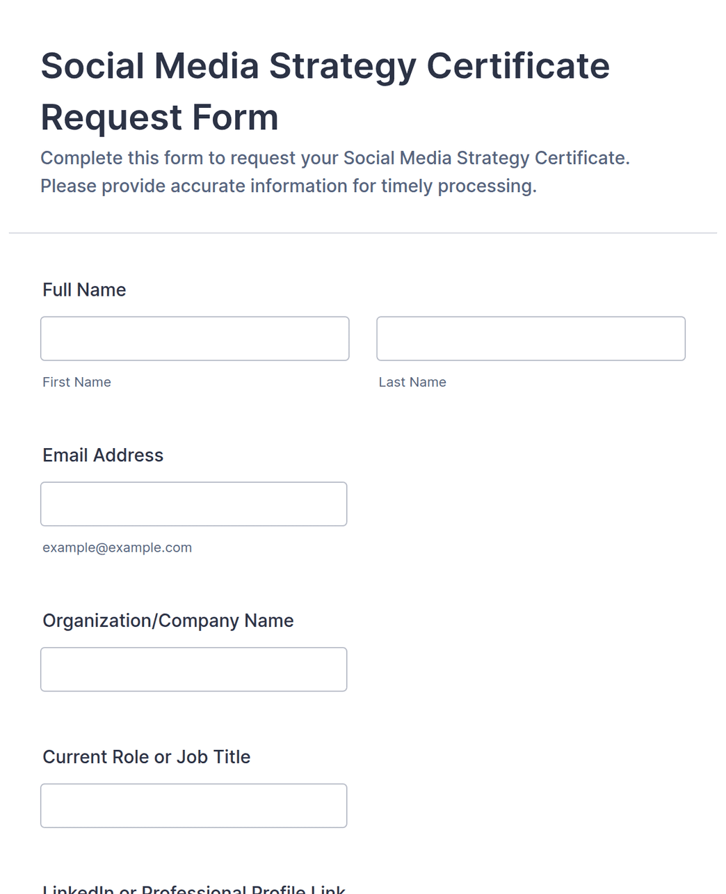This screenshot has height=894, width=726.
Task: Click the First Name input field
Action: click(x=195, y=339)
